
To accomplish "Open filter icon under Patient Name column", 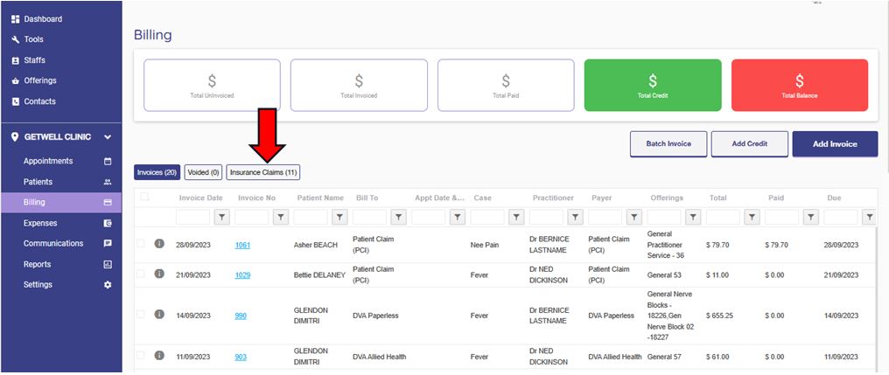I will [339, 217].
